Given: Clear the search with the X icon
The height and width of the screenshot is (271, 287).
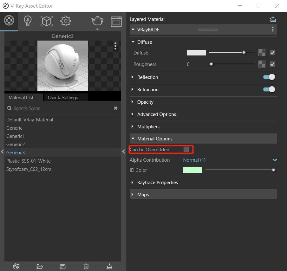Looking at the screenshot, I should coord(115,108).
